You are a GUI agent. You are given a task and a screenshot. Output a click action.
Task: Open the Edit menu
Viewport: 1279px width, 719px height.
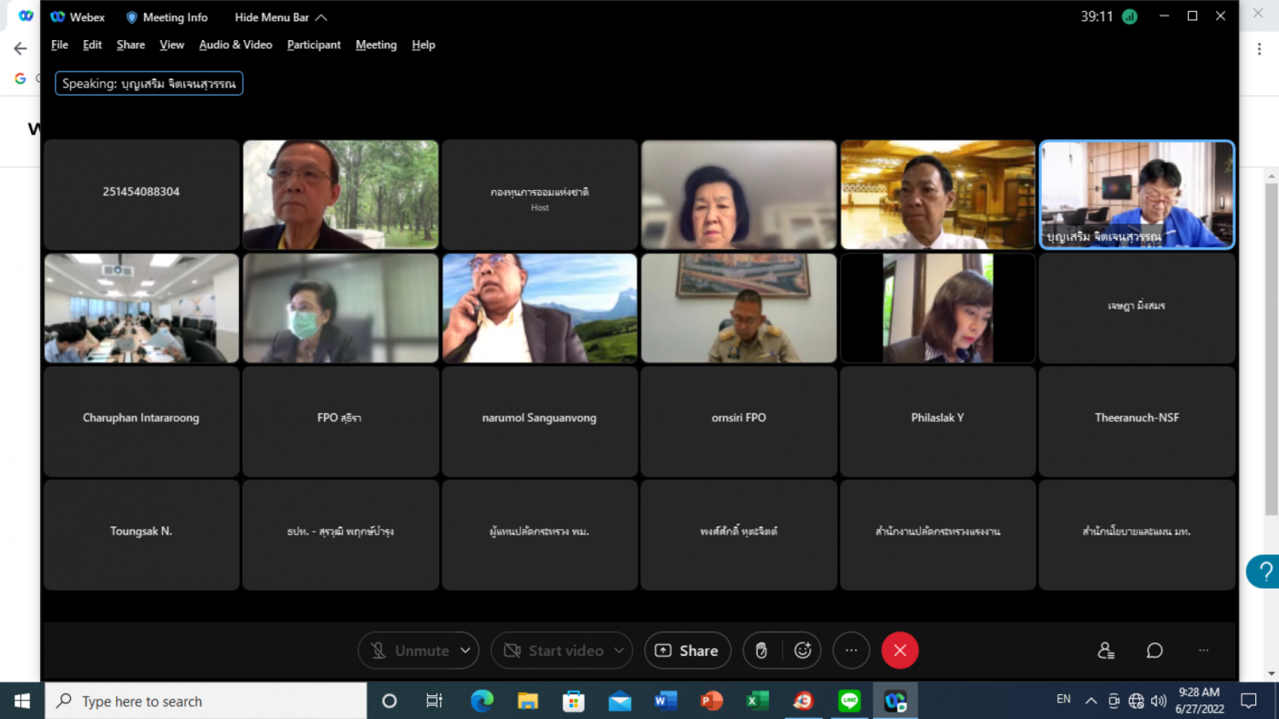92,44
